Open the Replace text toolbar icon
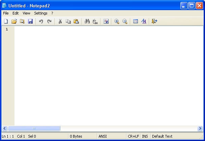Viewport: 205px width, 141px height. pyautogui.click(x=95, y=21)
